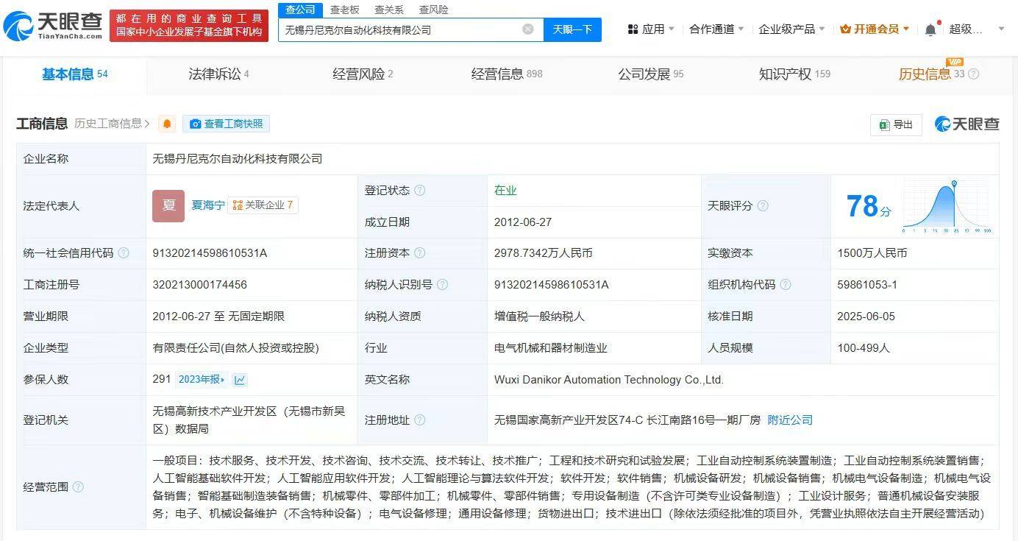Click the orange bell icon beside 历史工商信息

[167, 124]
